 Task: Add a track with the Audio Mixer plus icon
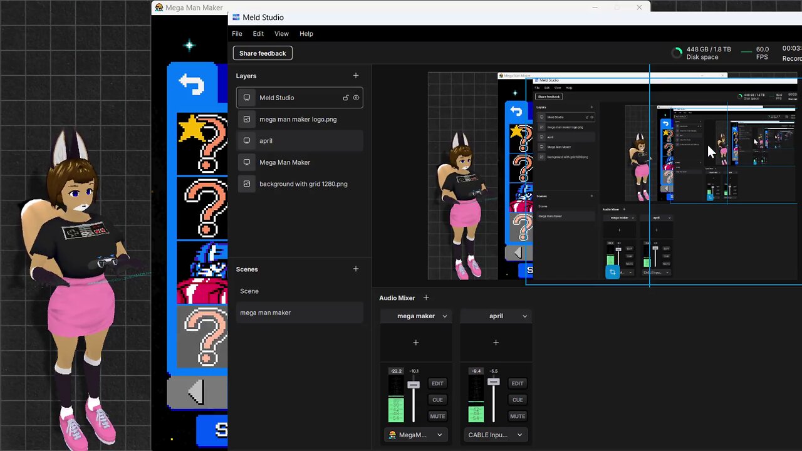point(426,298)
